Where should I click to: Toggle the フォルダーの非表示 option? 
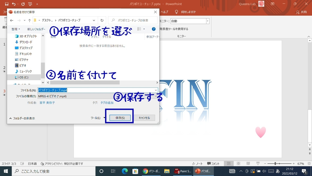point(22,118)
